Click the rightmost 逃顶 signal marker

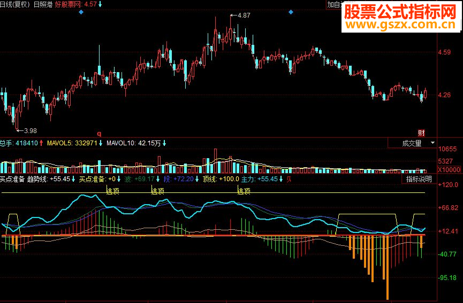coord(244,191)
